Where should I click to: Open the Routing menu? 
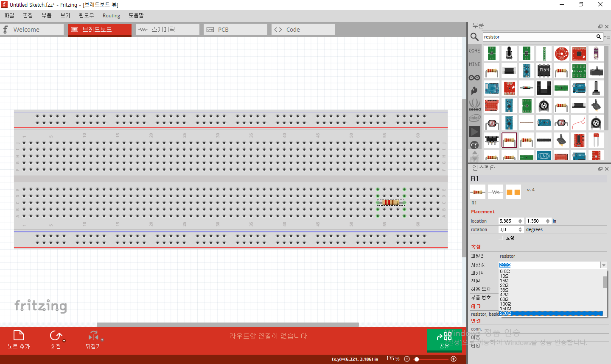[111, 15]
